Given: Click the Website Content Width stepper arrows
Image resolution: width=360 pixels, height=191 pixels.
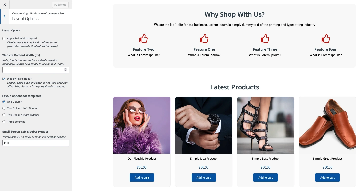Looking at the screenshot, I should click(66, 70).
